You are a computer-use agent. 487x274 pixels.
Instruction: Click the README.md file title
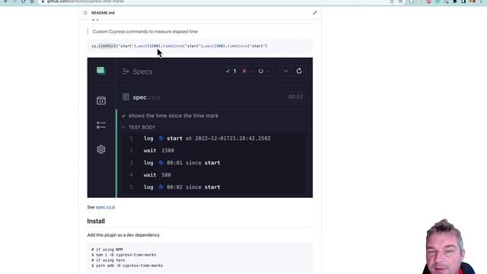(x=103, y=13)
